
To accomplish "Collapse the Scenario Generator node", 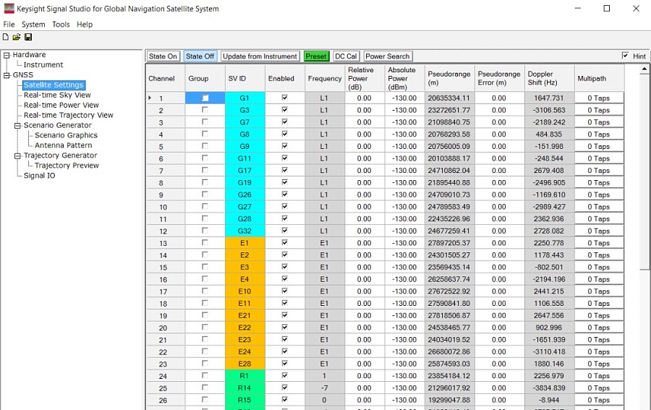I will pyautogui.click(x=17, y=125).
